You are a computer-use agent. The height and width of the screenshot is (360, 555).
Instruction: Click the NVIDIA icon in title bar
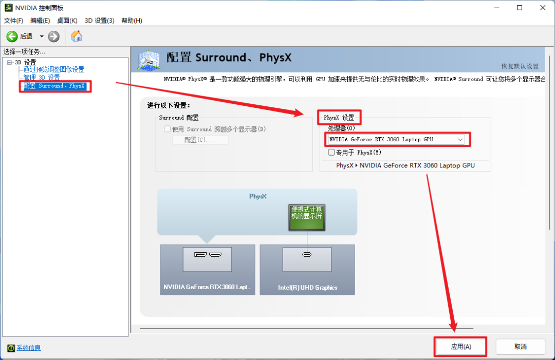click(x=8, y=7)
